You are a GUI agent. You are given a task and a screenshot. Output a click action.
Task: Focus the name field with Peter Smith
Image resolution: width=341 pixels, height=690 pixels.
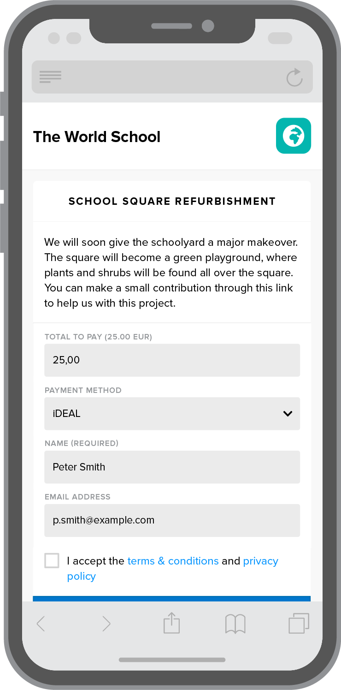click(172, 467)
